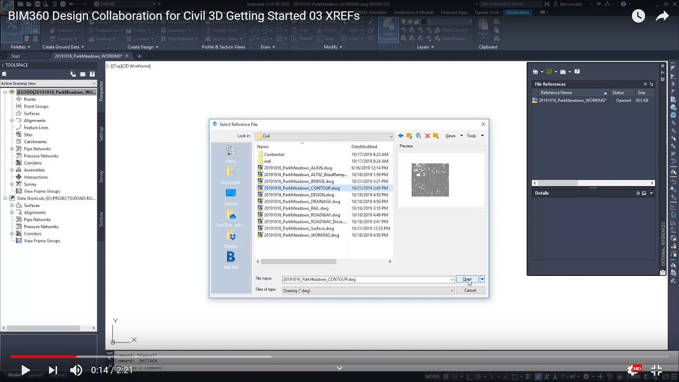Open the OneDrive location in places sidebar
679x382 pixels.
[231, 218]
